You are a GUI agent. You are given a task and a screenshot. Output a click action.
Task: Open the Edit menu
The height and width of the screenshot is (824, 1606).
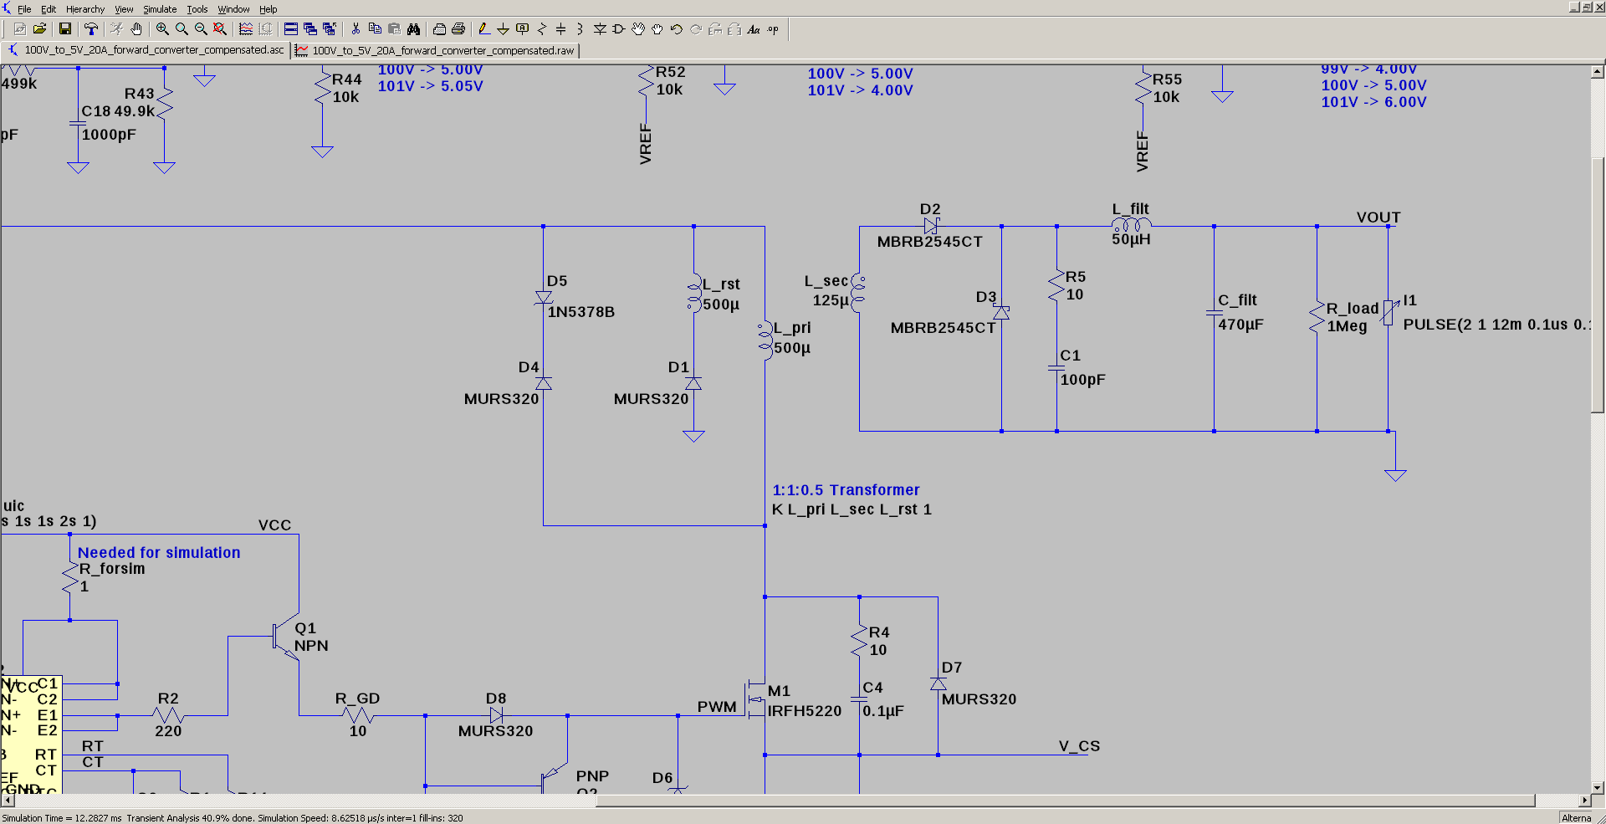point(49,9)
